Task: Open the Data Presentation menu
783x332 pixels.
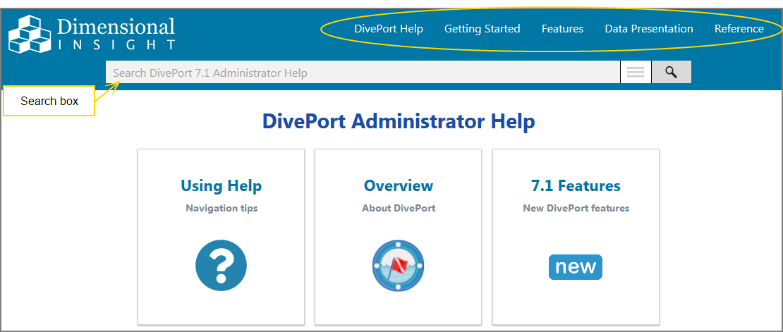Action: (x=649, y=29)
